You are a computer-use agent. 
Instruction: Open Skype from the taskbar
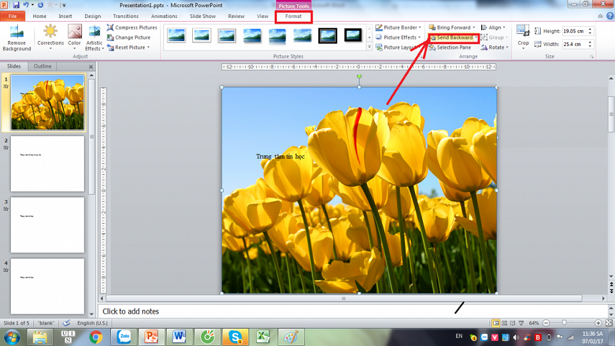coord(235,337)
